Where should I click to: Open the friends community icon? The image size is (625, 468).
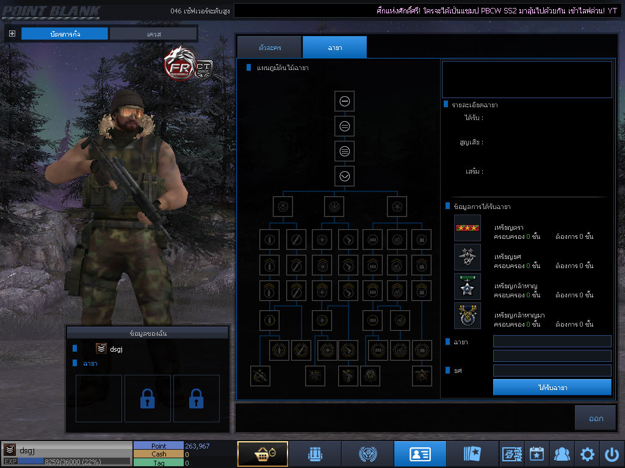pos(562,453)
